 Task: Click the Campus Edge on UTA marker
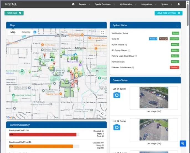42,50
